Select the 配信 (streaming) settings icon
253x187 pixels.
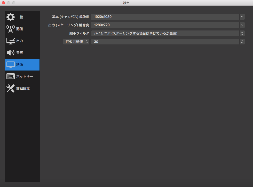[x=10, y=29]
